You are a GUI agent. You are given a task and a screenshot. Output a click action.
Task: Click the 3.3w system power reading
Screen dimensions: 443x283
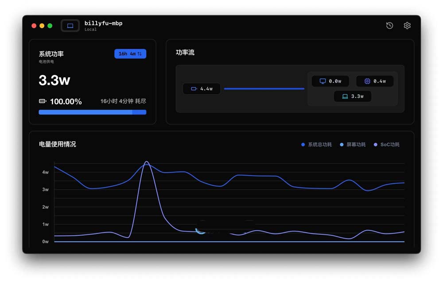pos(54,80)
